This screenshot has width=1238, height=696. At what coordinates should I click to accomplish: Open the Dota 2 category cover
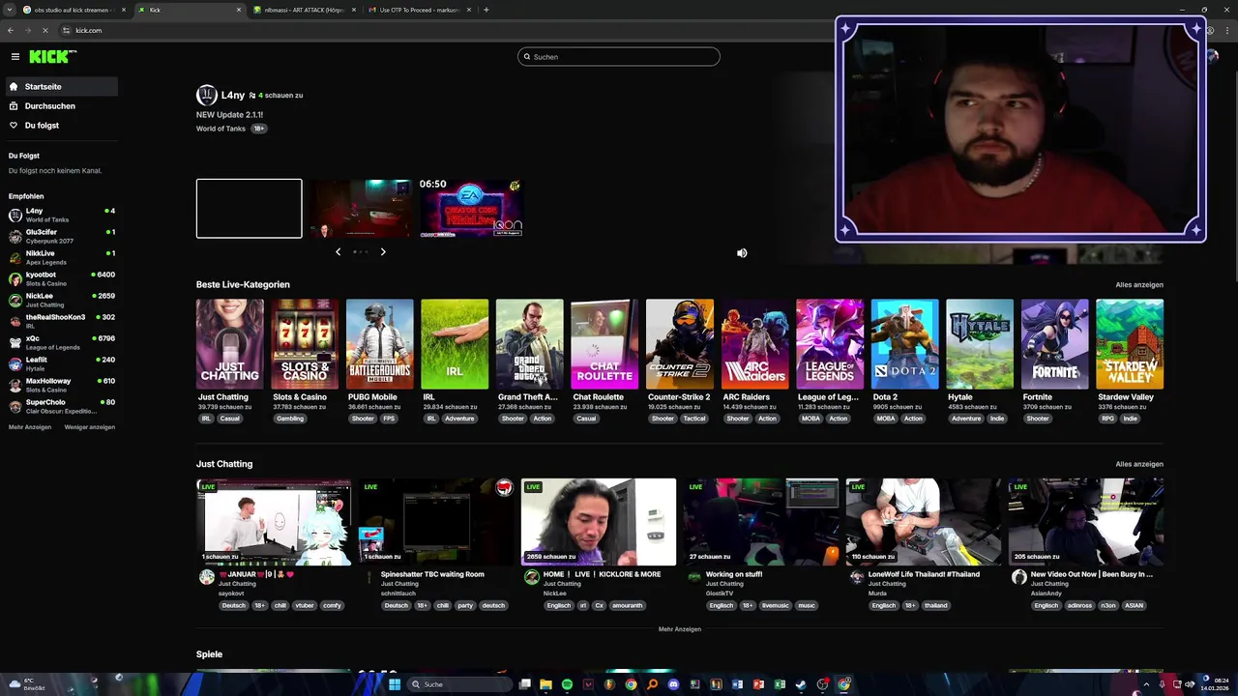coord(904,344)
